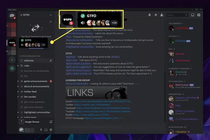Expand arrow beside twitter-feed channel
Viewport: 210px width, 140px height.
point(18,92)
